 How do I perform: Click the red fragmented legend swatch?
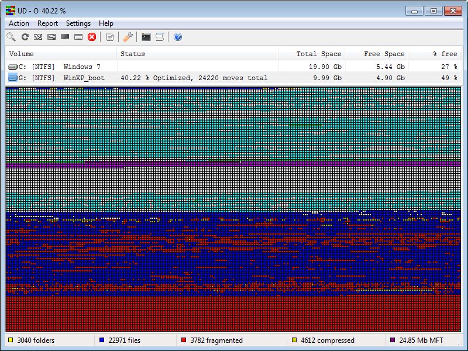[x=184, y=340]
